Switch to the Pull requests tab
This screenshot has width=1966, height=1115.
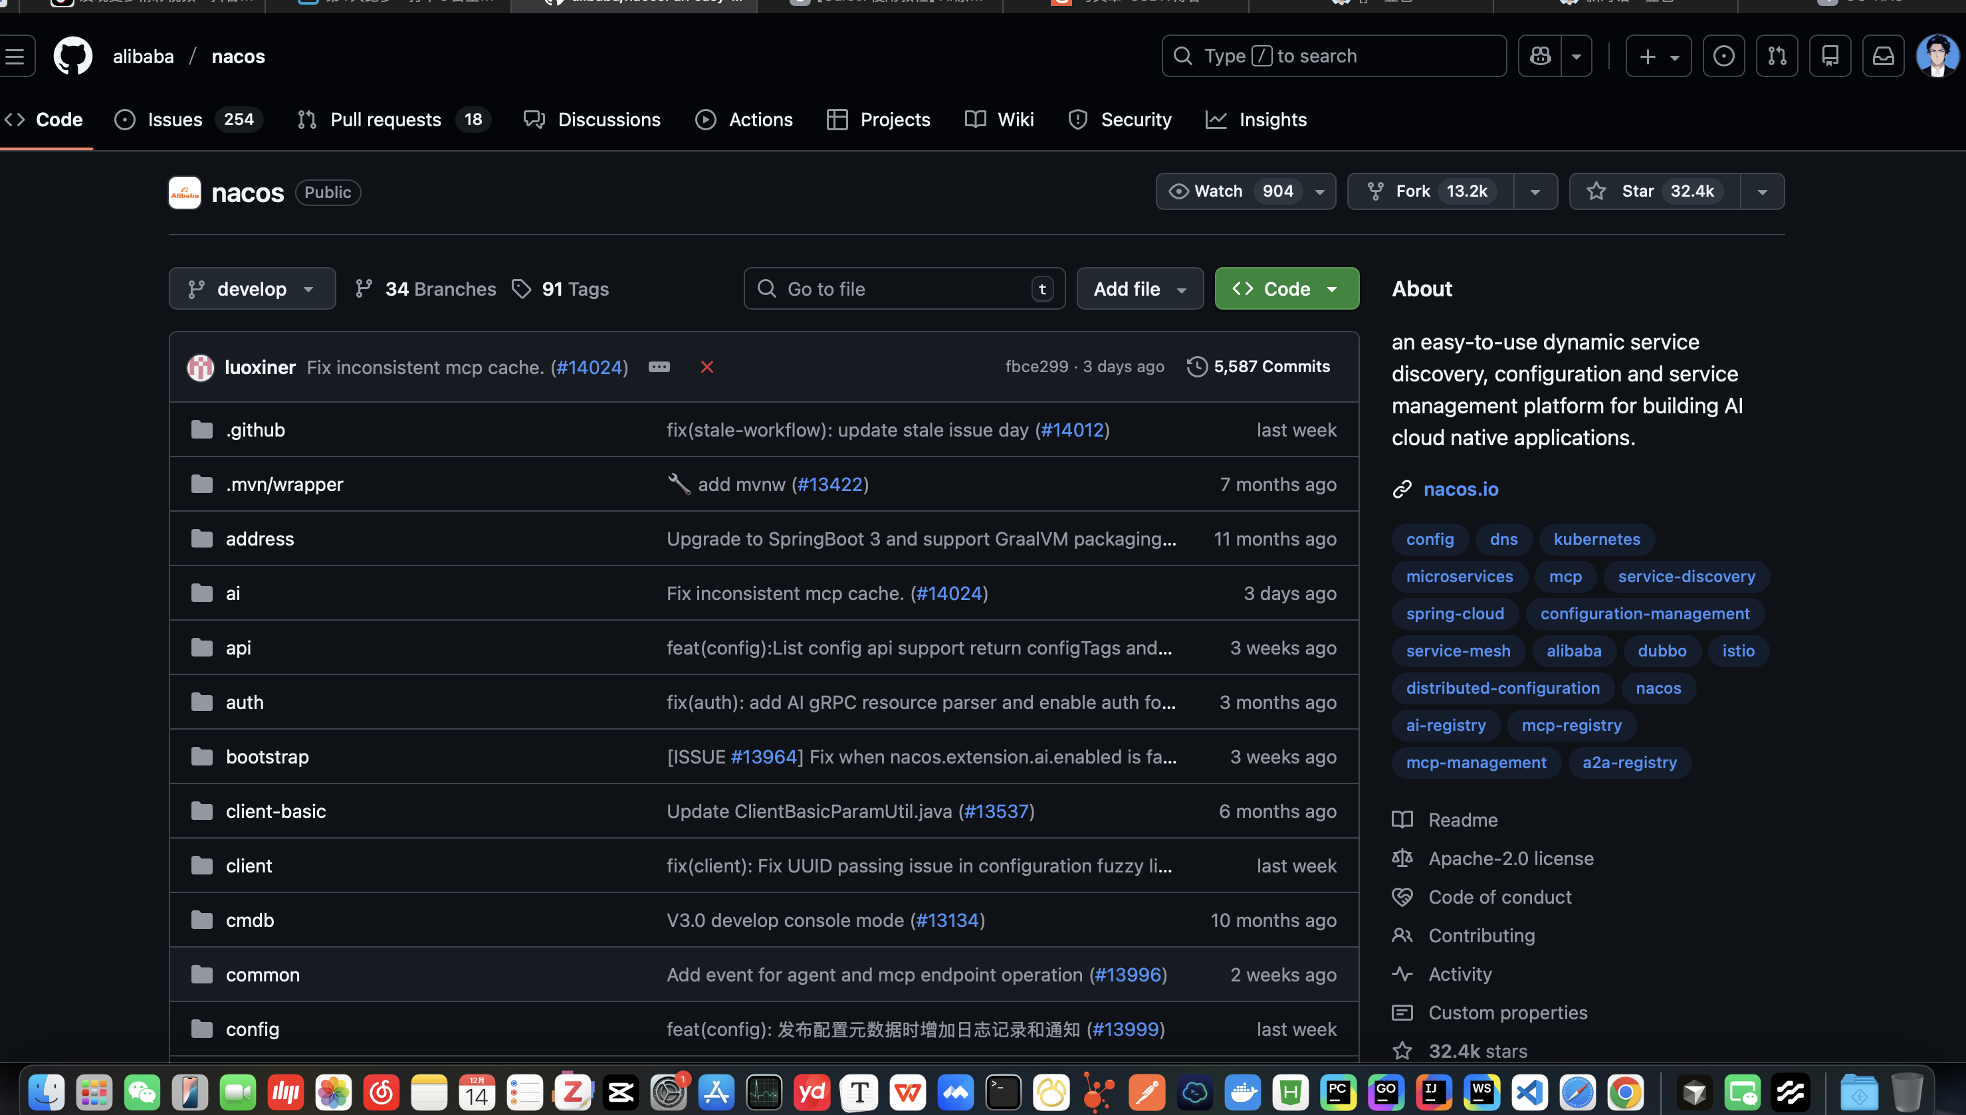[385, 120]
